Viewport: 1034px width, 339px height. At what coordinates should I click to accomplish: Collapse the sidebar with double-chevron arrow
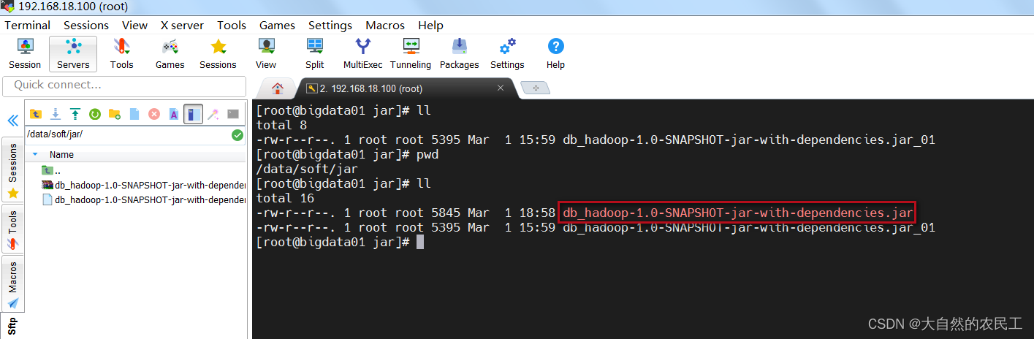12,121
